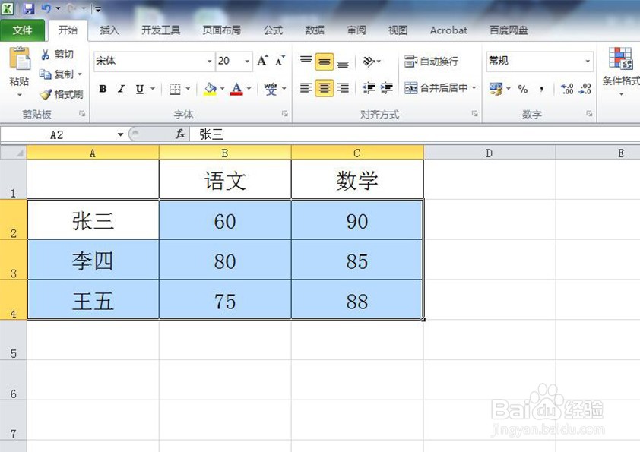Click the text orientation icon
This screenshot has width=640, height=452.
(x=369, y=62)
